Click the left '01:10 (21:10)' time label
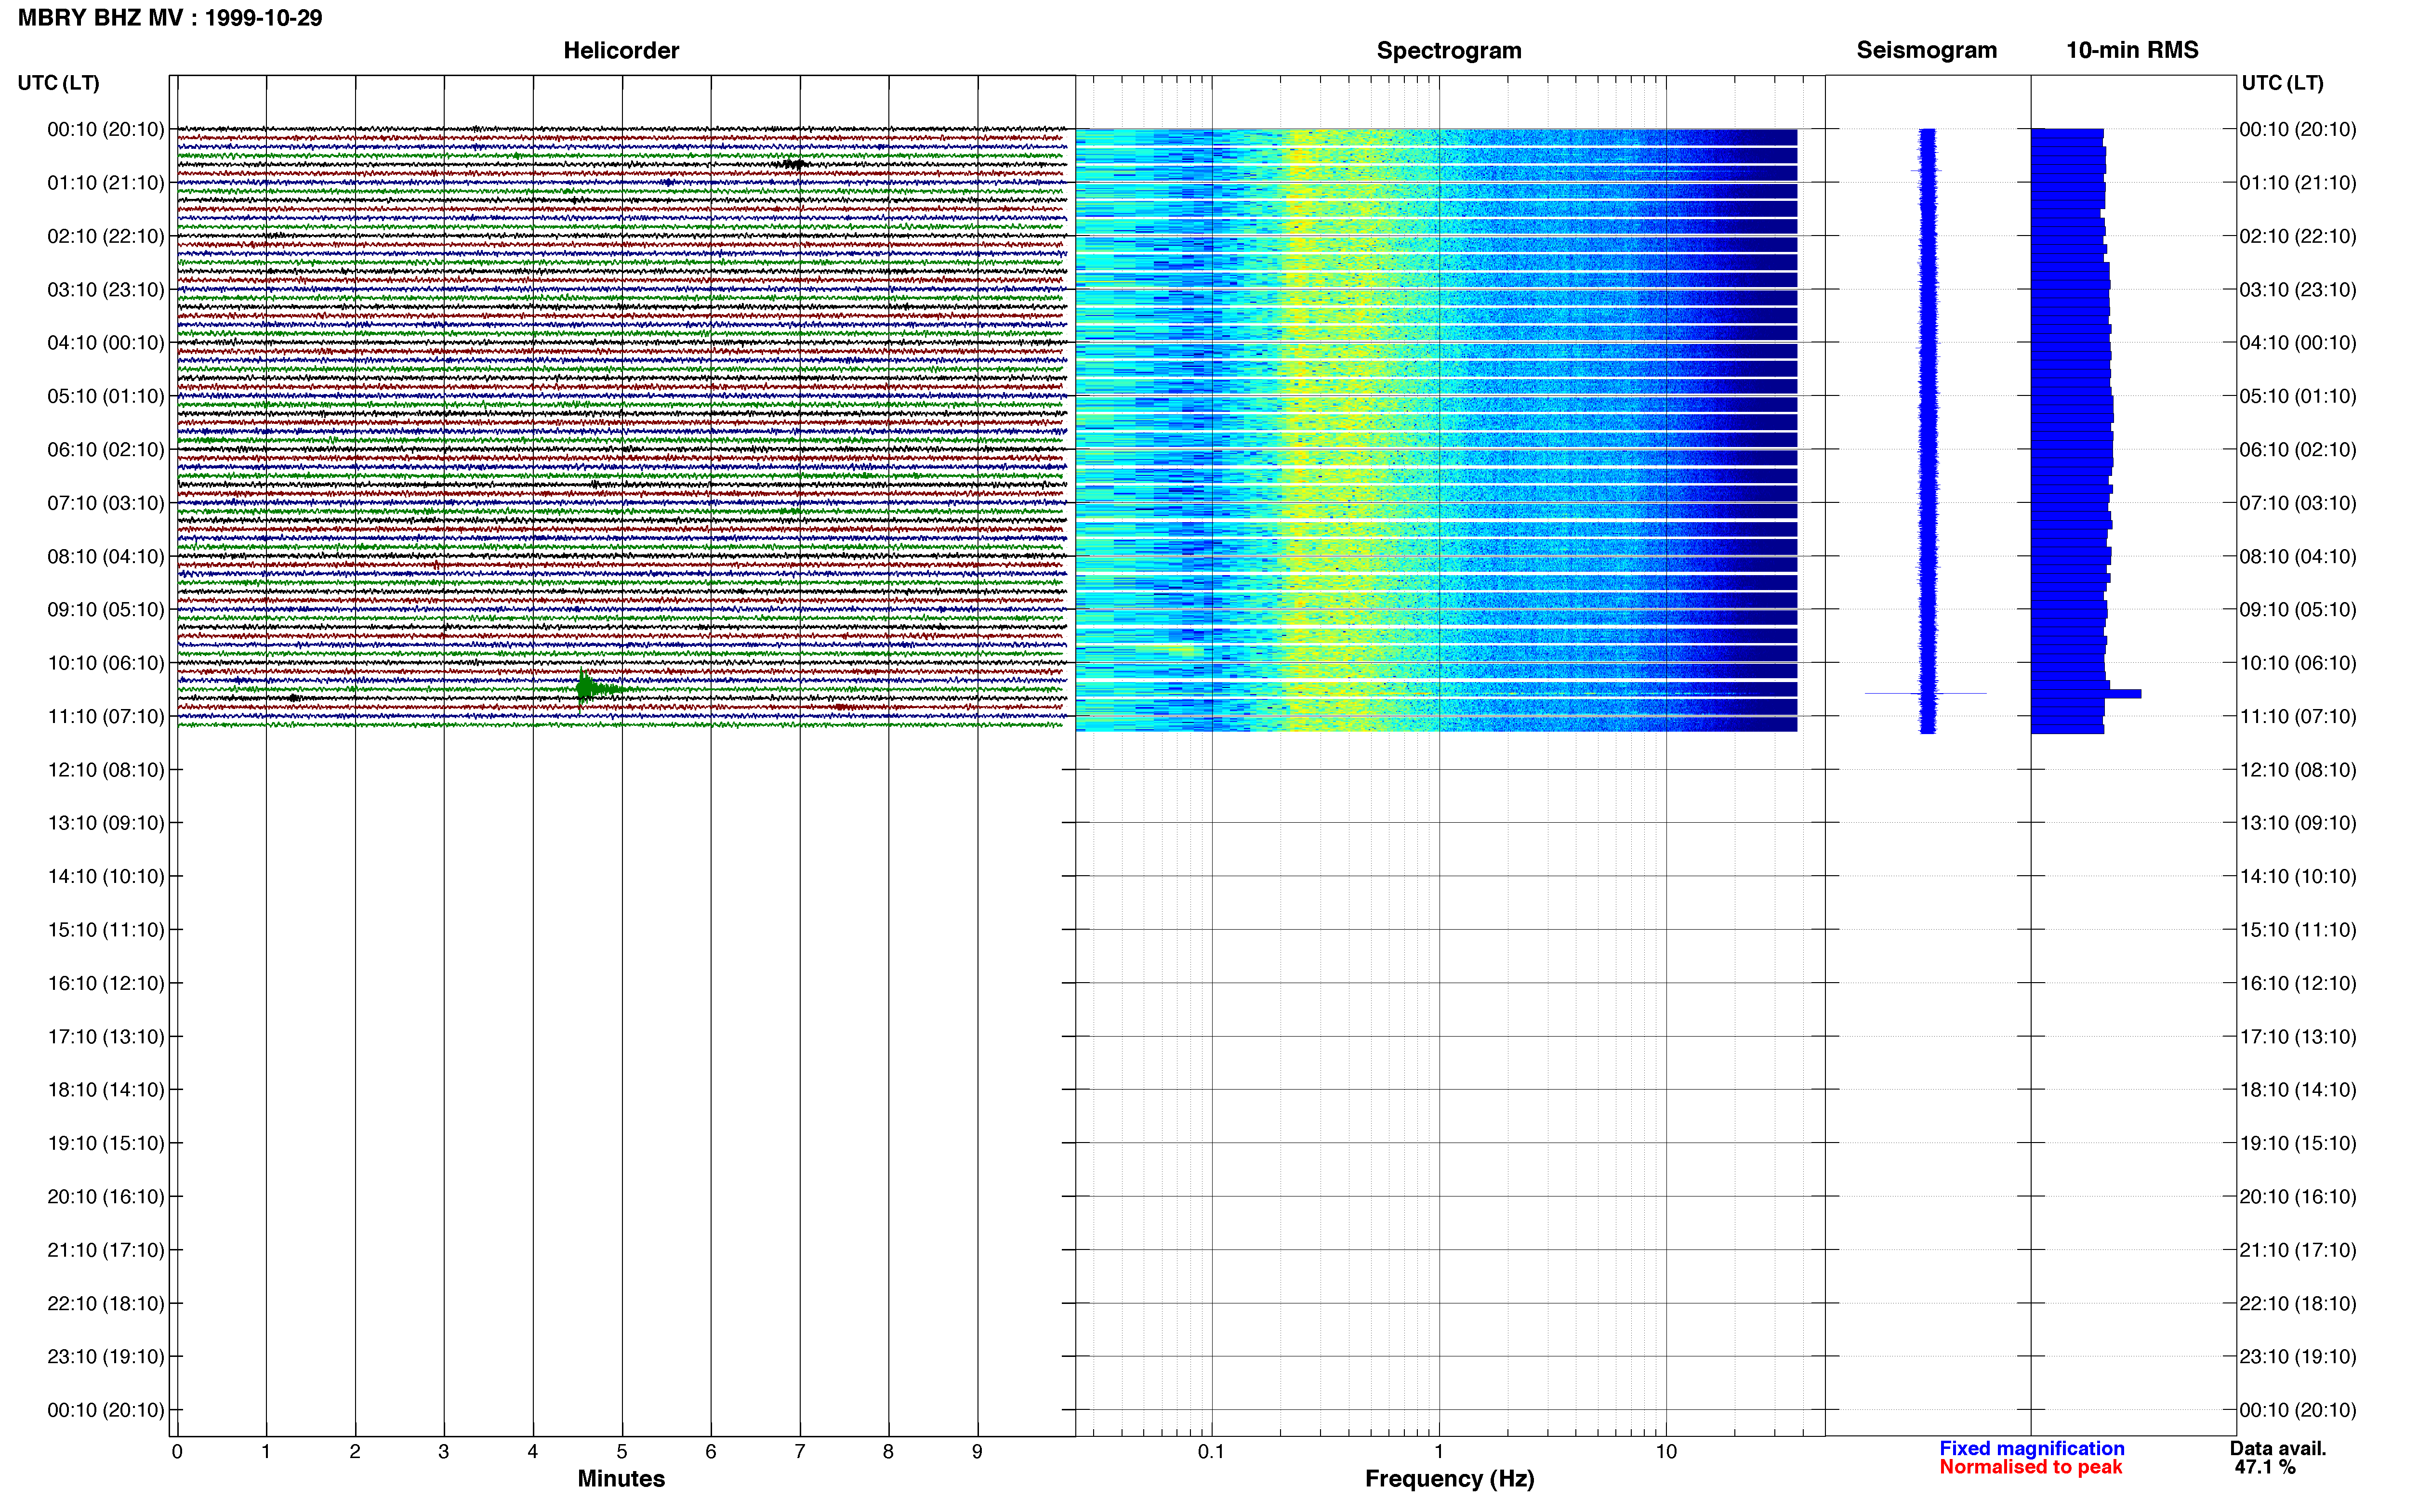 [106, 182]
